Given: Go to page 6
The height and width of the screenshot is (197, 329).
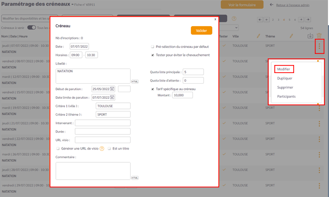Looking at the screenshot, I should point(295,20).
